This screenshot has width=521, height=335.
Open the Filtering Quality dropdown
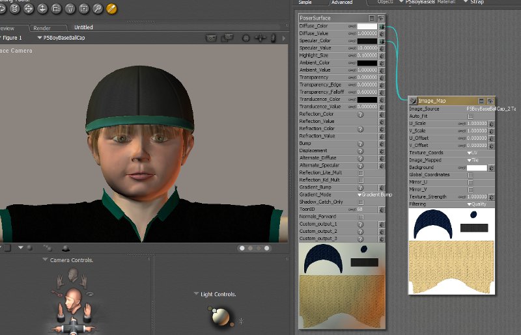click(477, 204)
